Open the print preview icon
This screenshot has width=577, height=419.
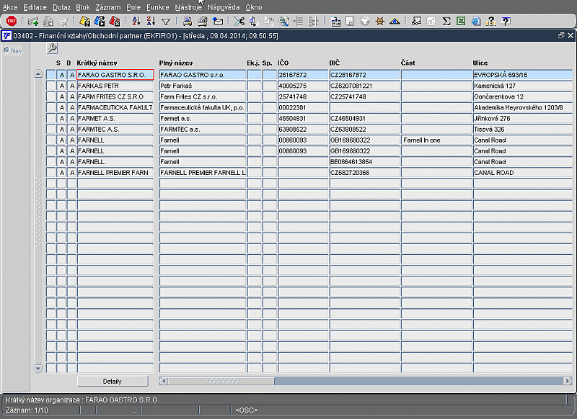click(202, 22)
